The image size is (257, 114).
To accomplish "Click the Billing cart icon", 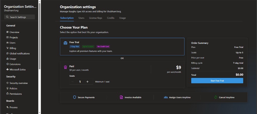I will click(x=7, y=48).
